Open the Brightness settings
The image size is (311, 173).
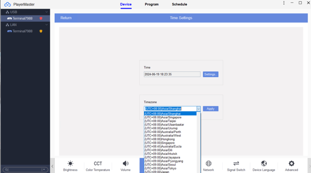coord(70,165)
